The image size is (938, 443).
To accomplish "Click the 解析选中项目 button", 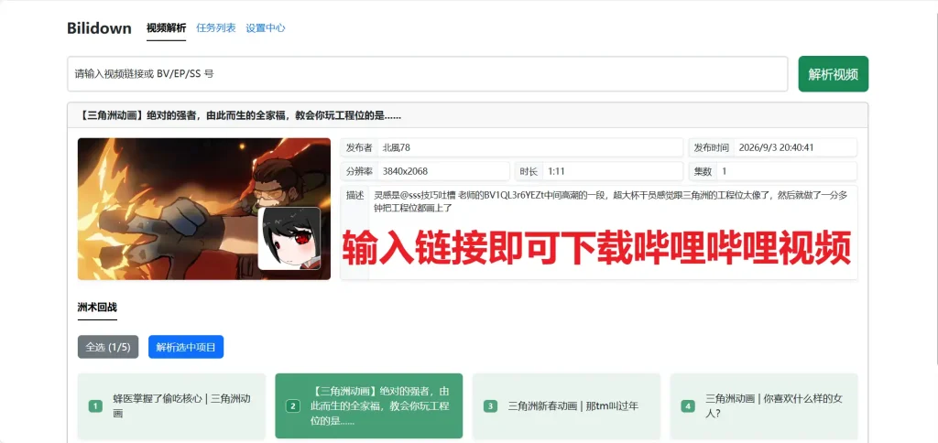I will [186, 347].
